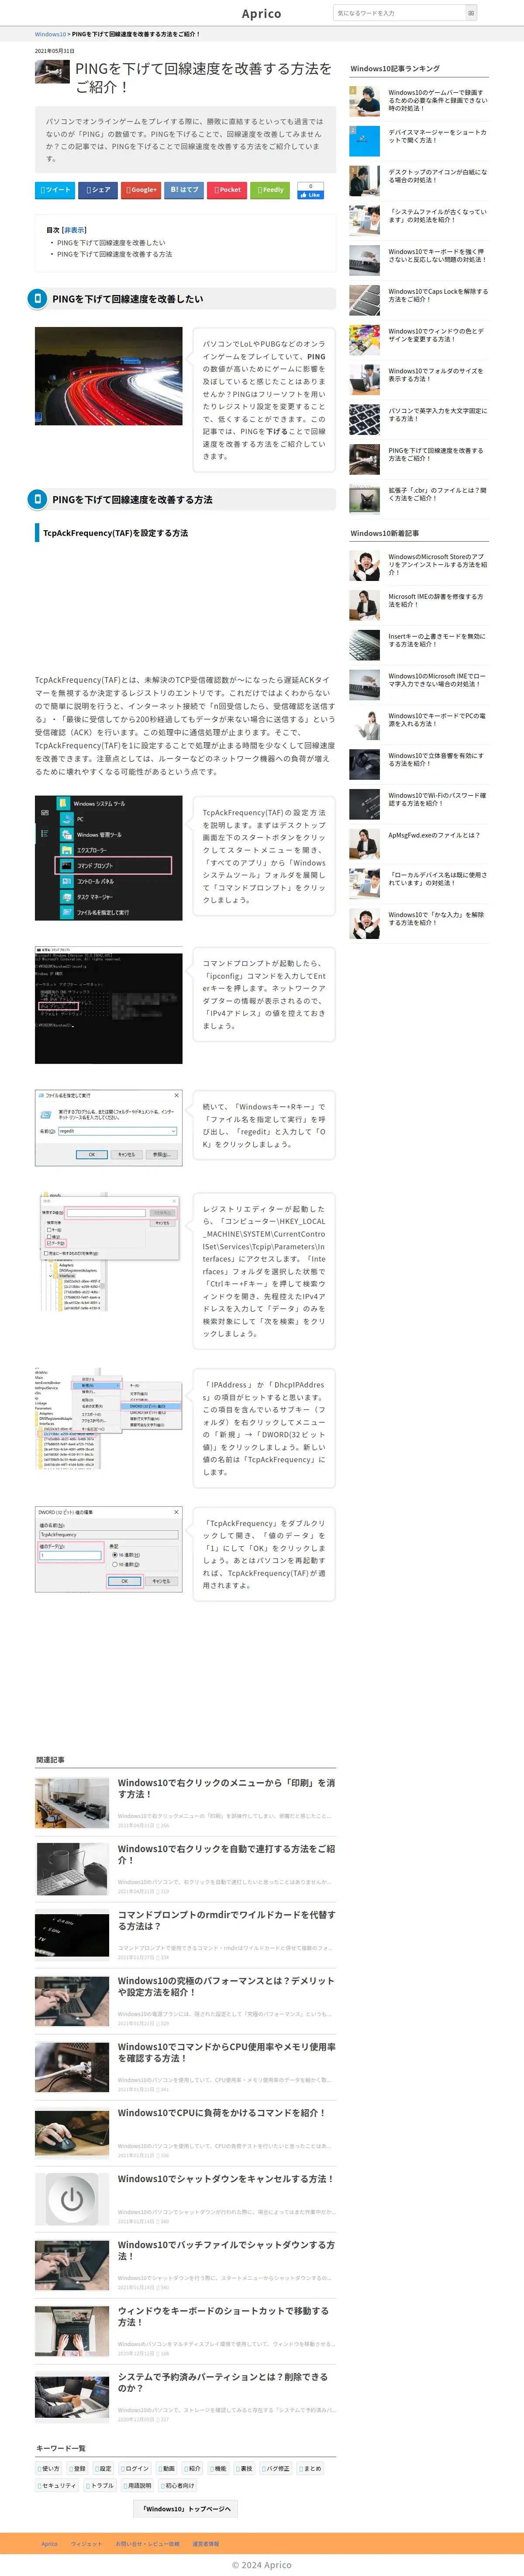This screenshot has height=2576, width=524.
Task: Open ranking article デバイスマネージャーをショートカットで開く
Action: tap(437, 136)
